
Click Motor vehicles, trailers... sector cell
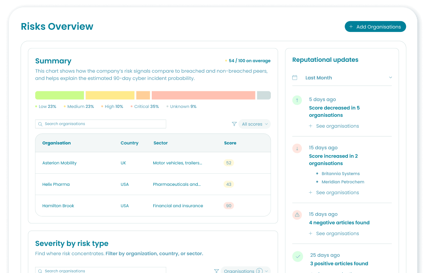pos(178,163)
